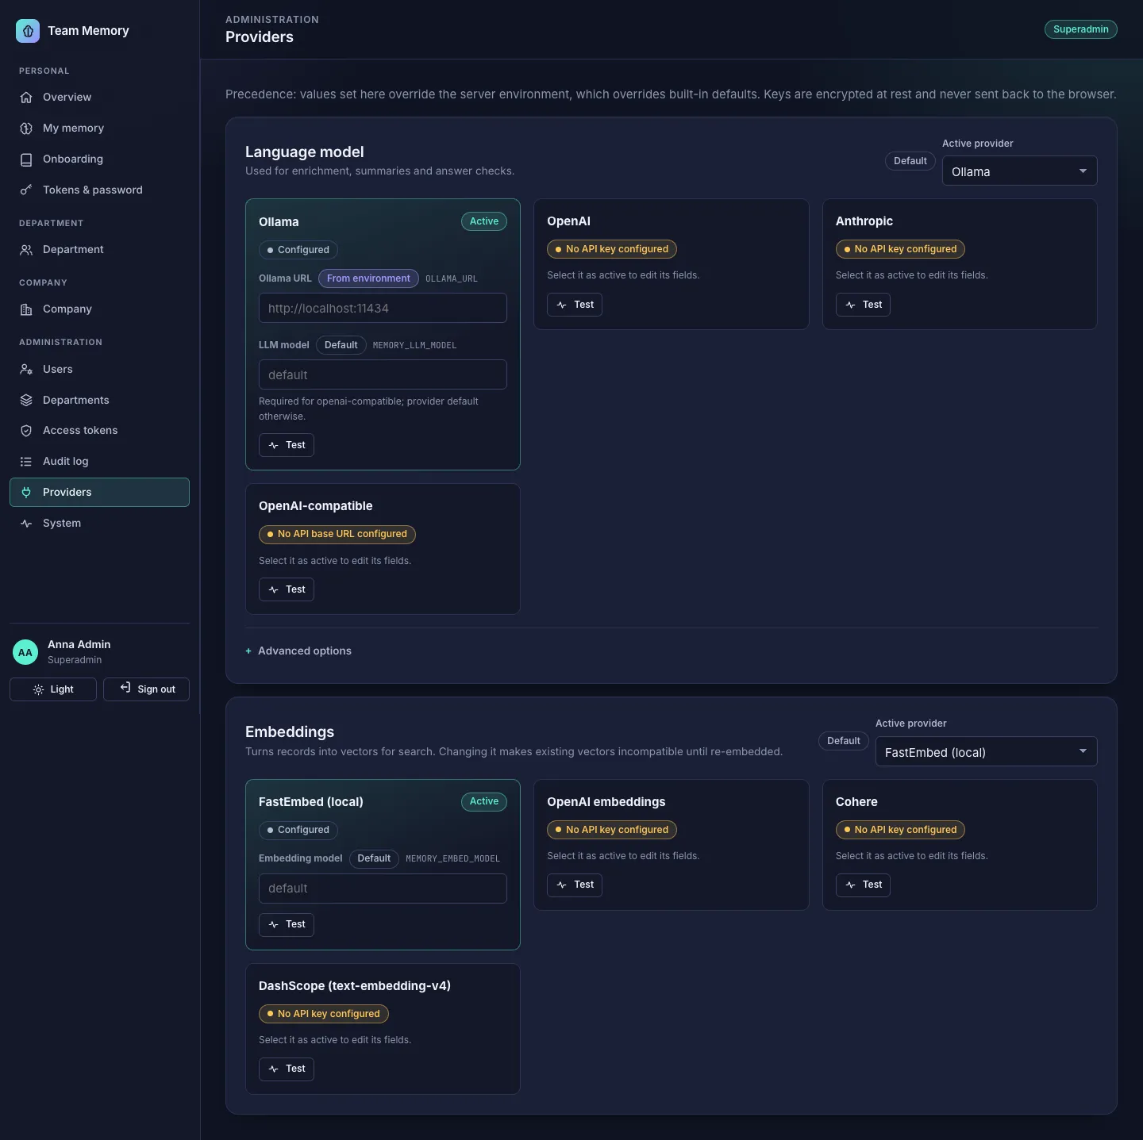Click the LLM model input field
The width and height of the screenshot is (1143, 1140).
pyautogui.click(x=383, y=374)
